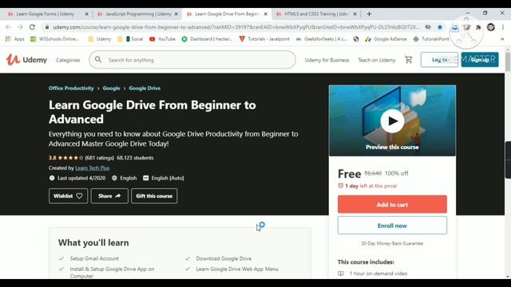The height and width of the screenshot is (287, 511).
Task: Click Gift this course button
Action: tap(154, 196)
